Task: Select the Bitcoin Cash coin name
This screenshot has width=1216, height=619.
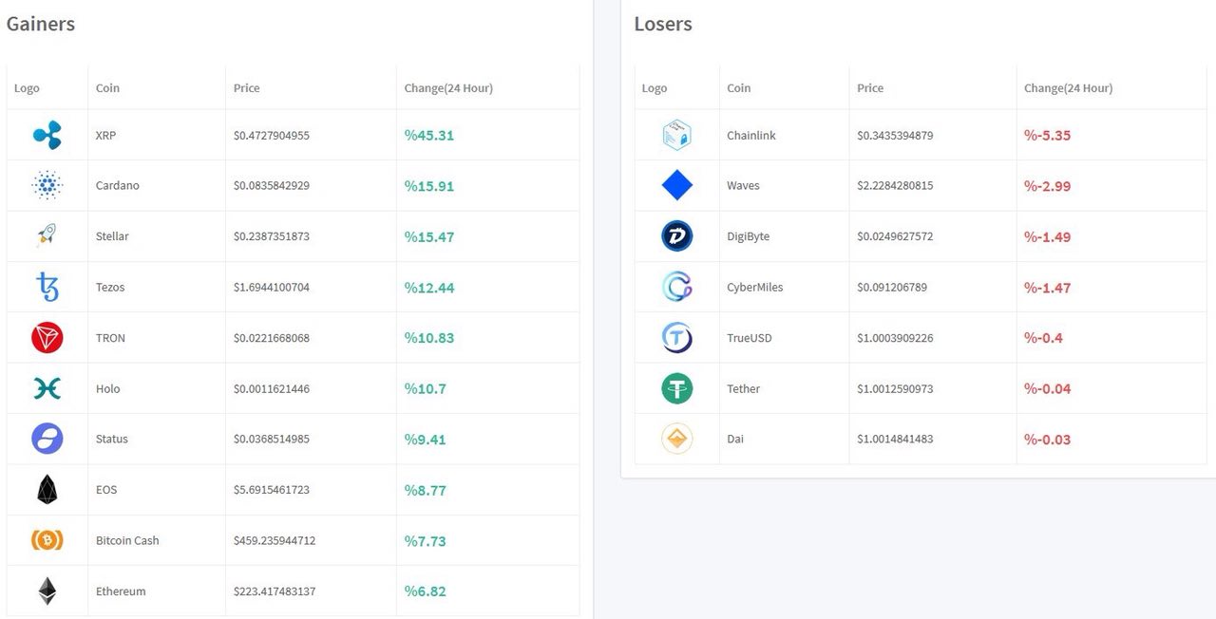Action: 127,540
